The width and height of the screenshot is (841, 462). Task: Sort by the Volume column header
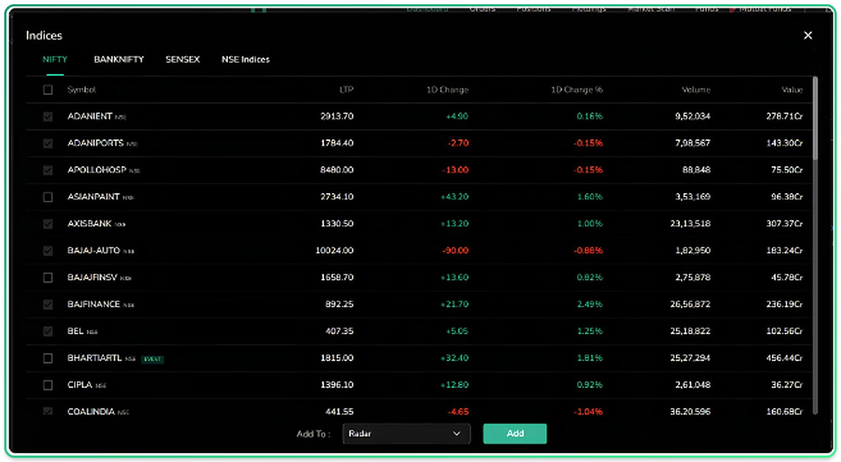(x=696, y=90)
